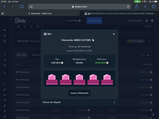
Task: Click Rechercher search
Action: pos(135,21)
